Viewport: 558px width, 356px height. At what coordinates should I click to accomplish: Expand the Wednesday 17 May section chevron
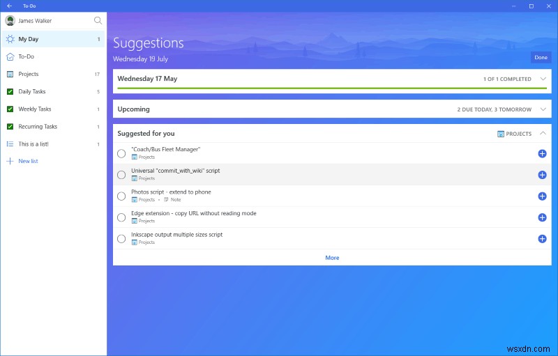coord(543,79)
